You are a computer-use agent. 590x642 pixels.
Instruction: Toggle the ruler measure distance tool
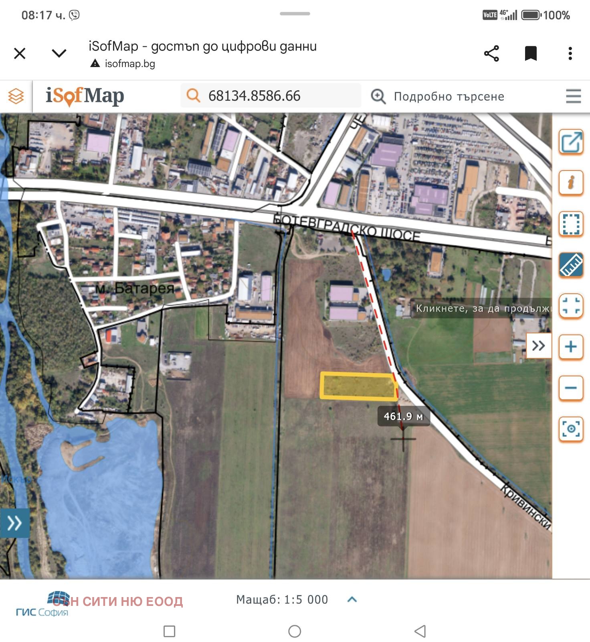(571, 265)
